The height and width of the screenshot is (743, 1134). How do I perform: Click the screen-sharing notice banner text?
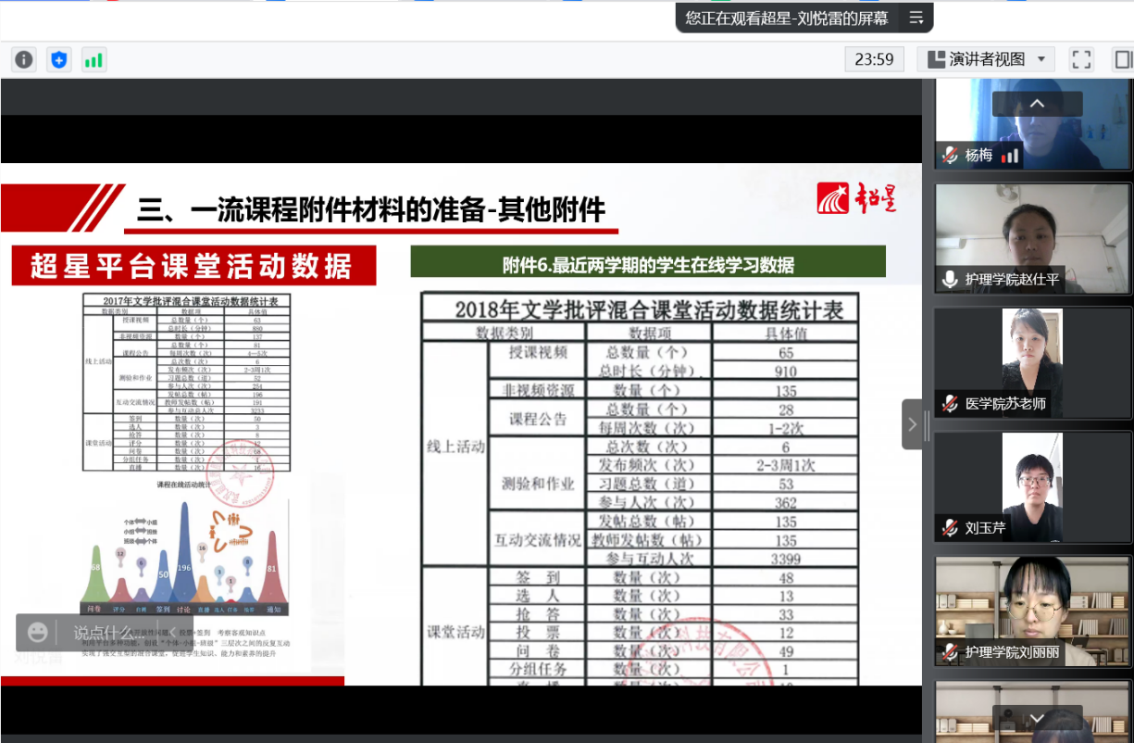[x=787, y=18]
